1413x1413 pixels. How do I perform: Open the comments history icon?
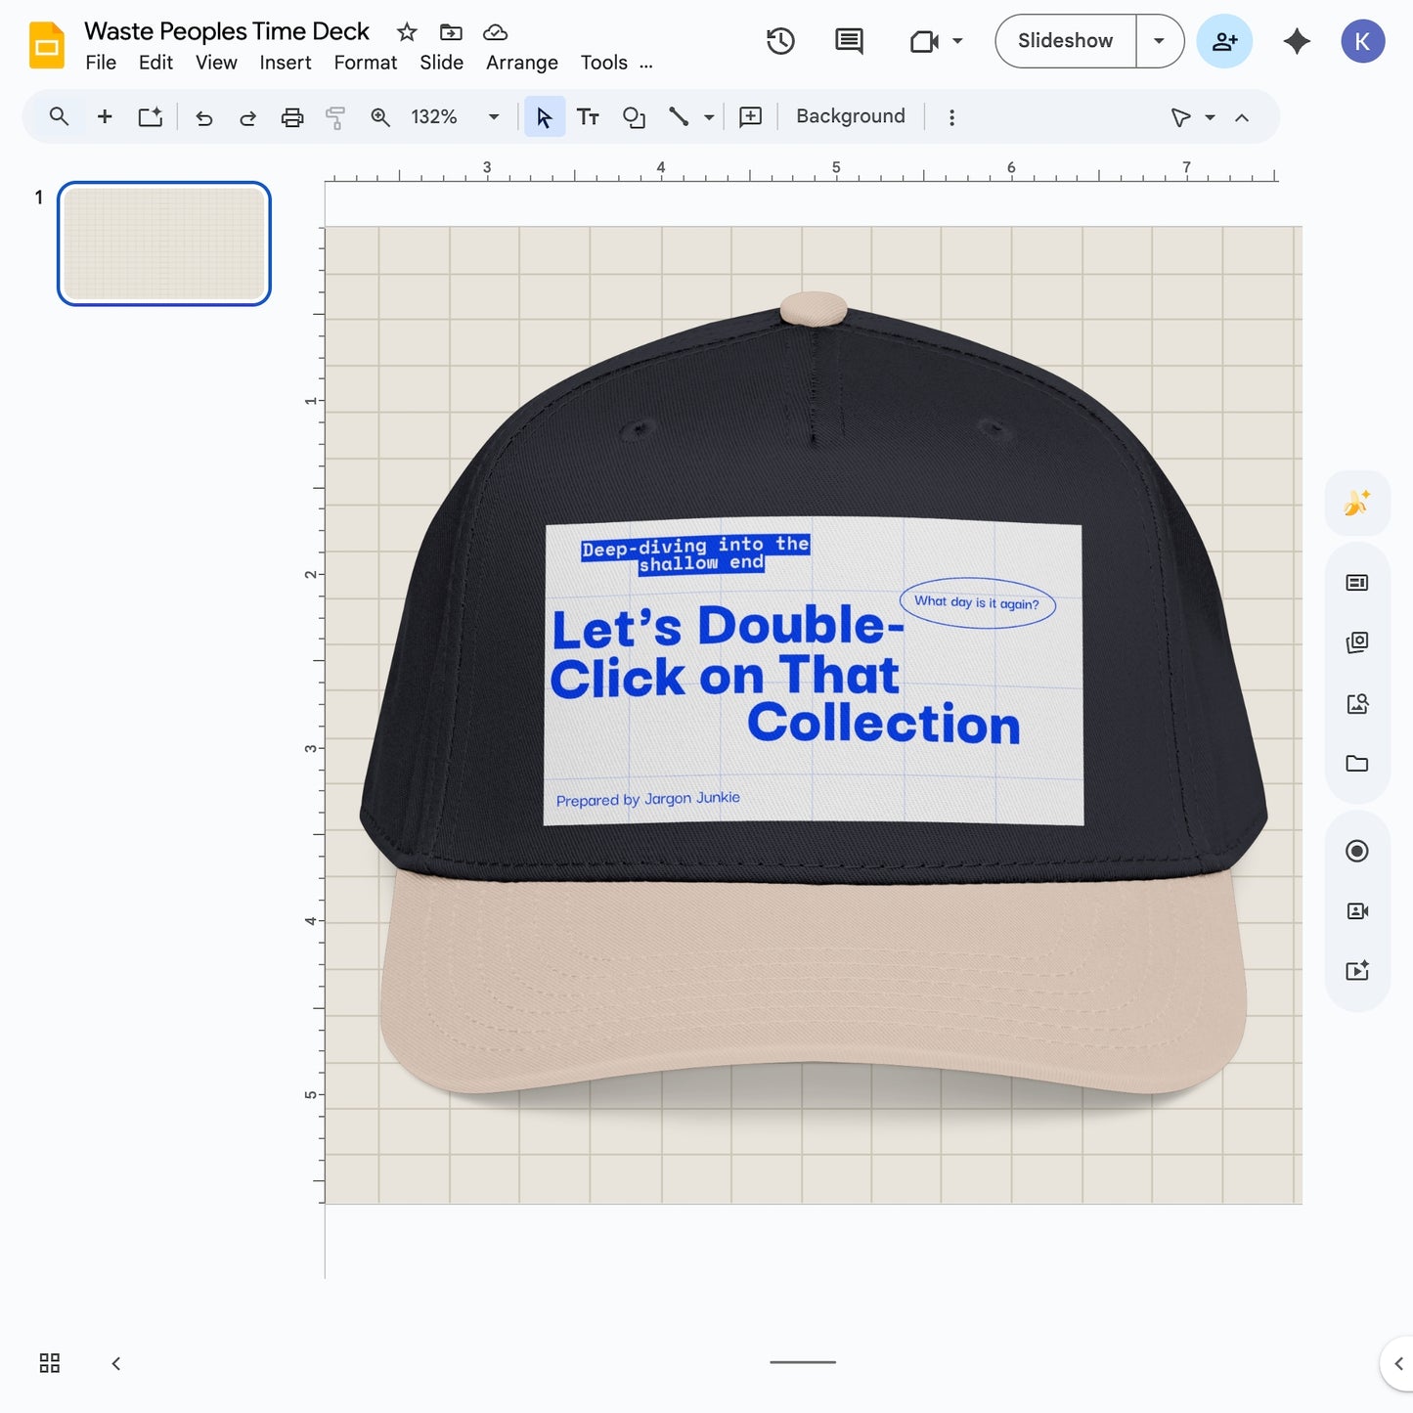click(x=849, y=41)
